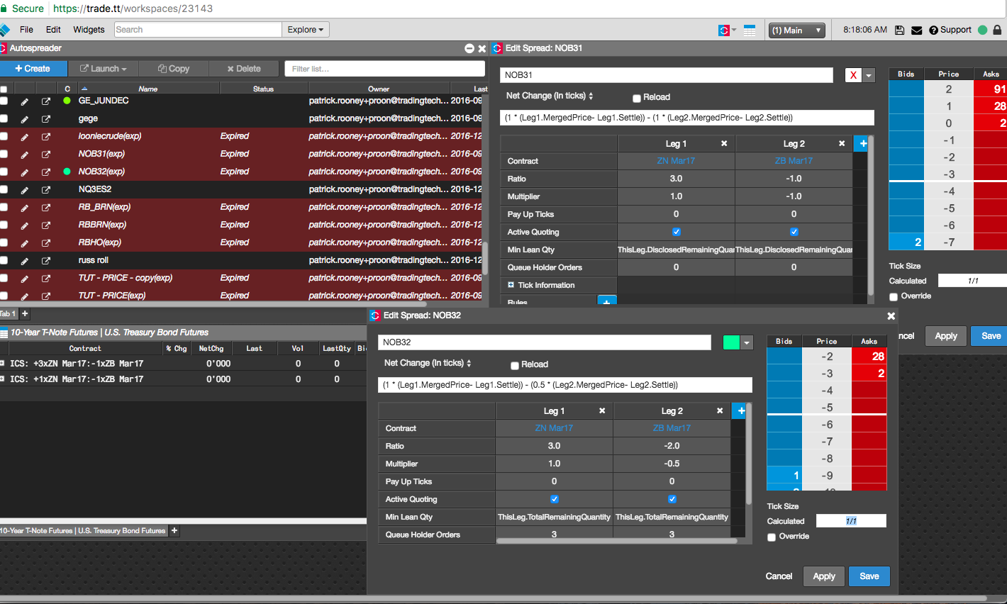Screen dimensions: 1007x604
Task: Click Create in the Autospreader
Action: click(x=33, y=69)
